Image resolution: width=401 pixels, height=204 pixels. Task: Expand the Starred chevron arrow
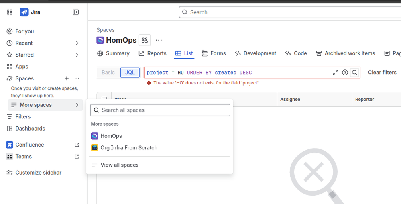point(77,55)
